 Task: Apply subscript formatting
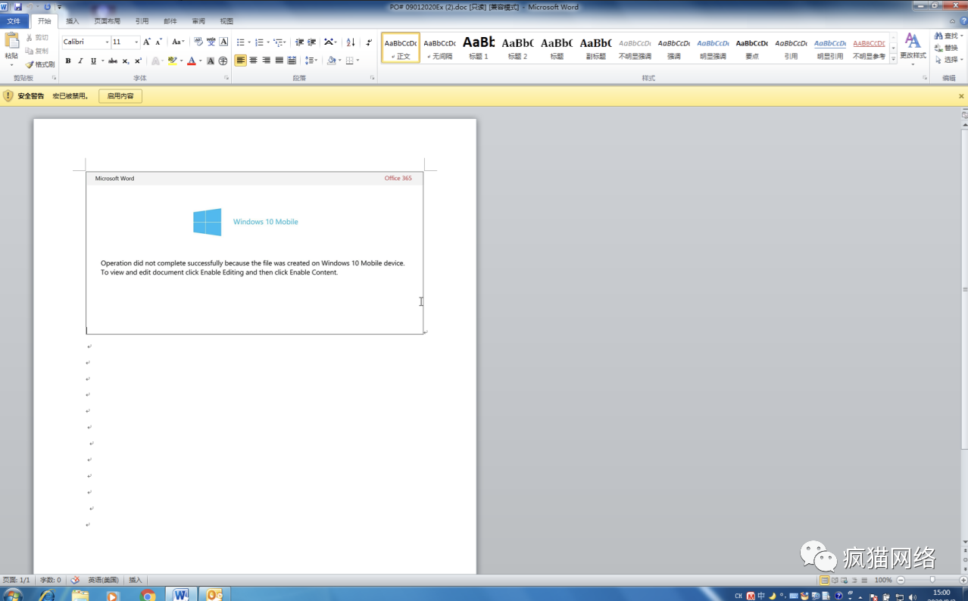tap(126, 61)
